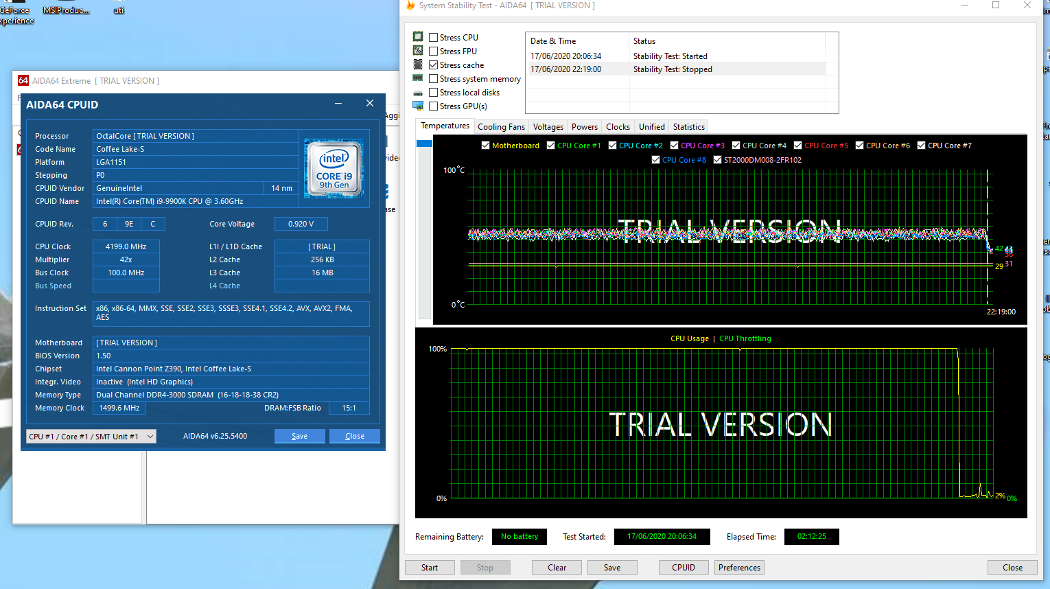Viewport: 1050px width, 589px height.
Task: Click the system memory RAM icon
Action: click(418, 78)
